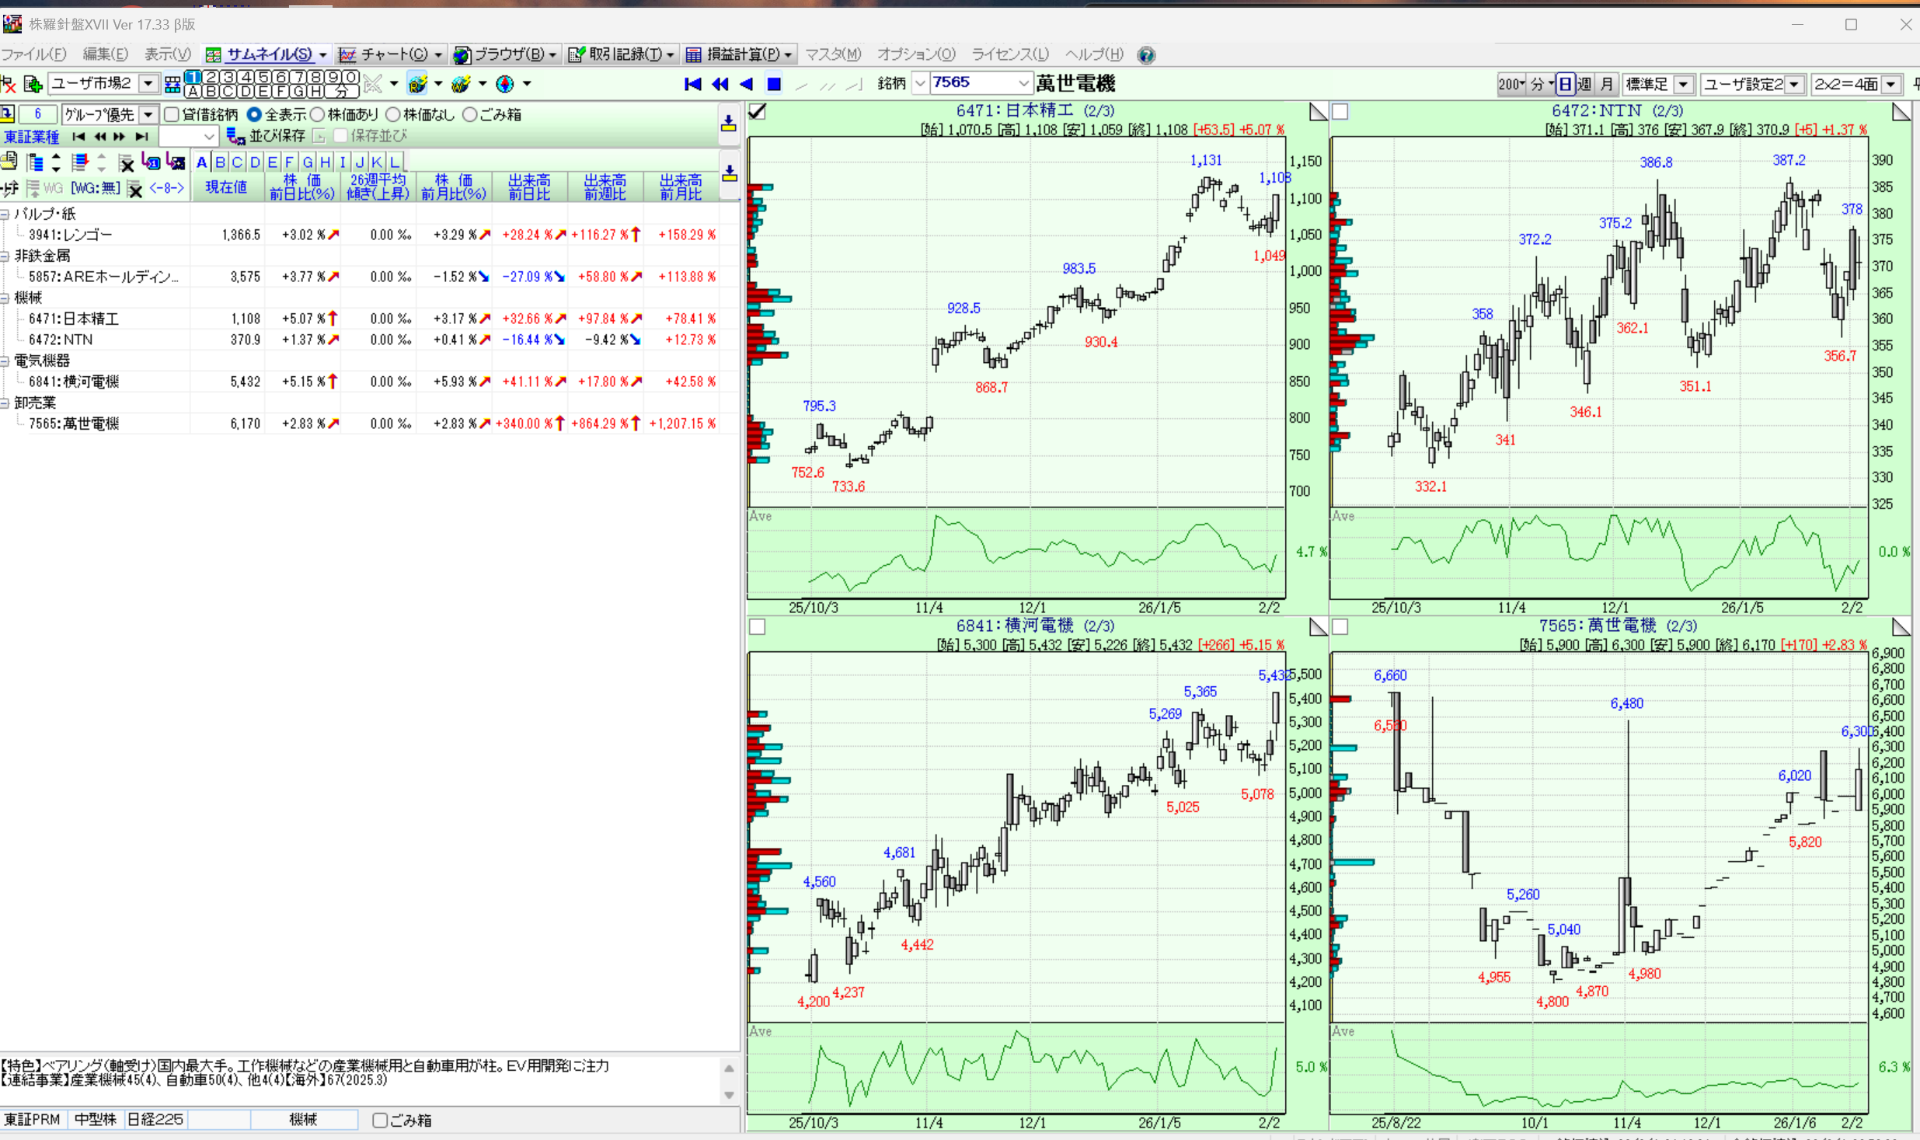Jump to first stock with skip-back arrow

[692, 84]
